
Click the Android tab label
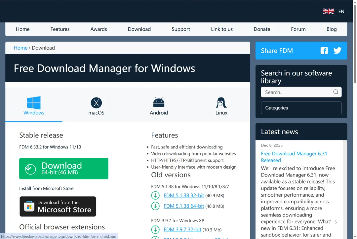point(159,113)
